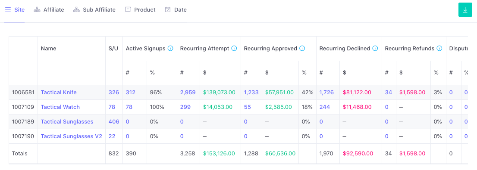
Task: Click Tactical Sunglasses S/U value 406
Action: pos(114,122)
